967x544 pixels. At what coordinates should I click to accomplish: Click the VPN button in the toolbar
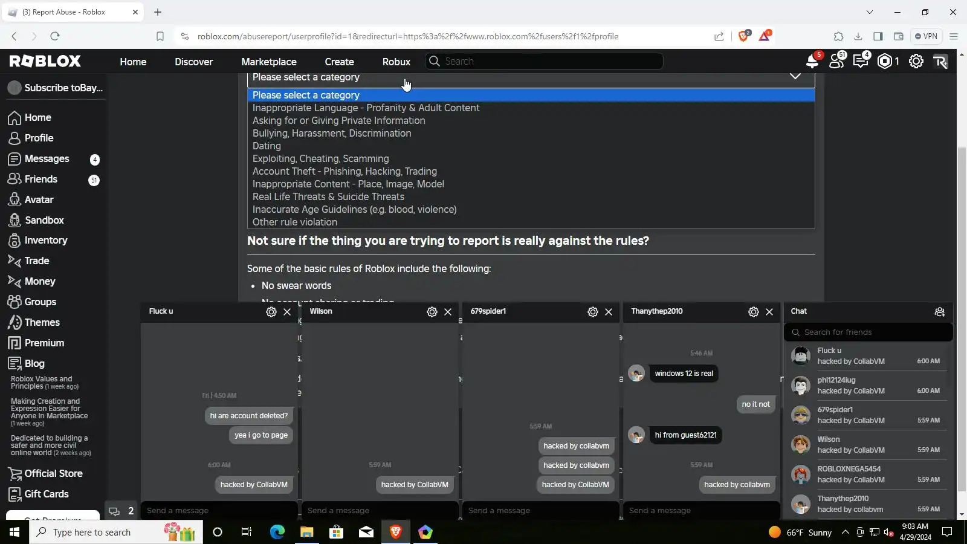pyautogui.click(x=926, y=36)
